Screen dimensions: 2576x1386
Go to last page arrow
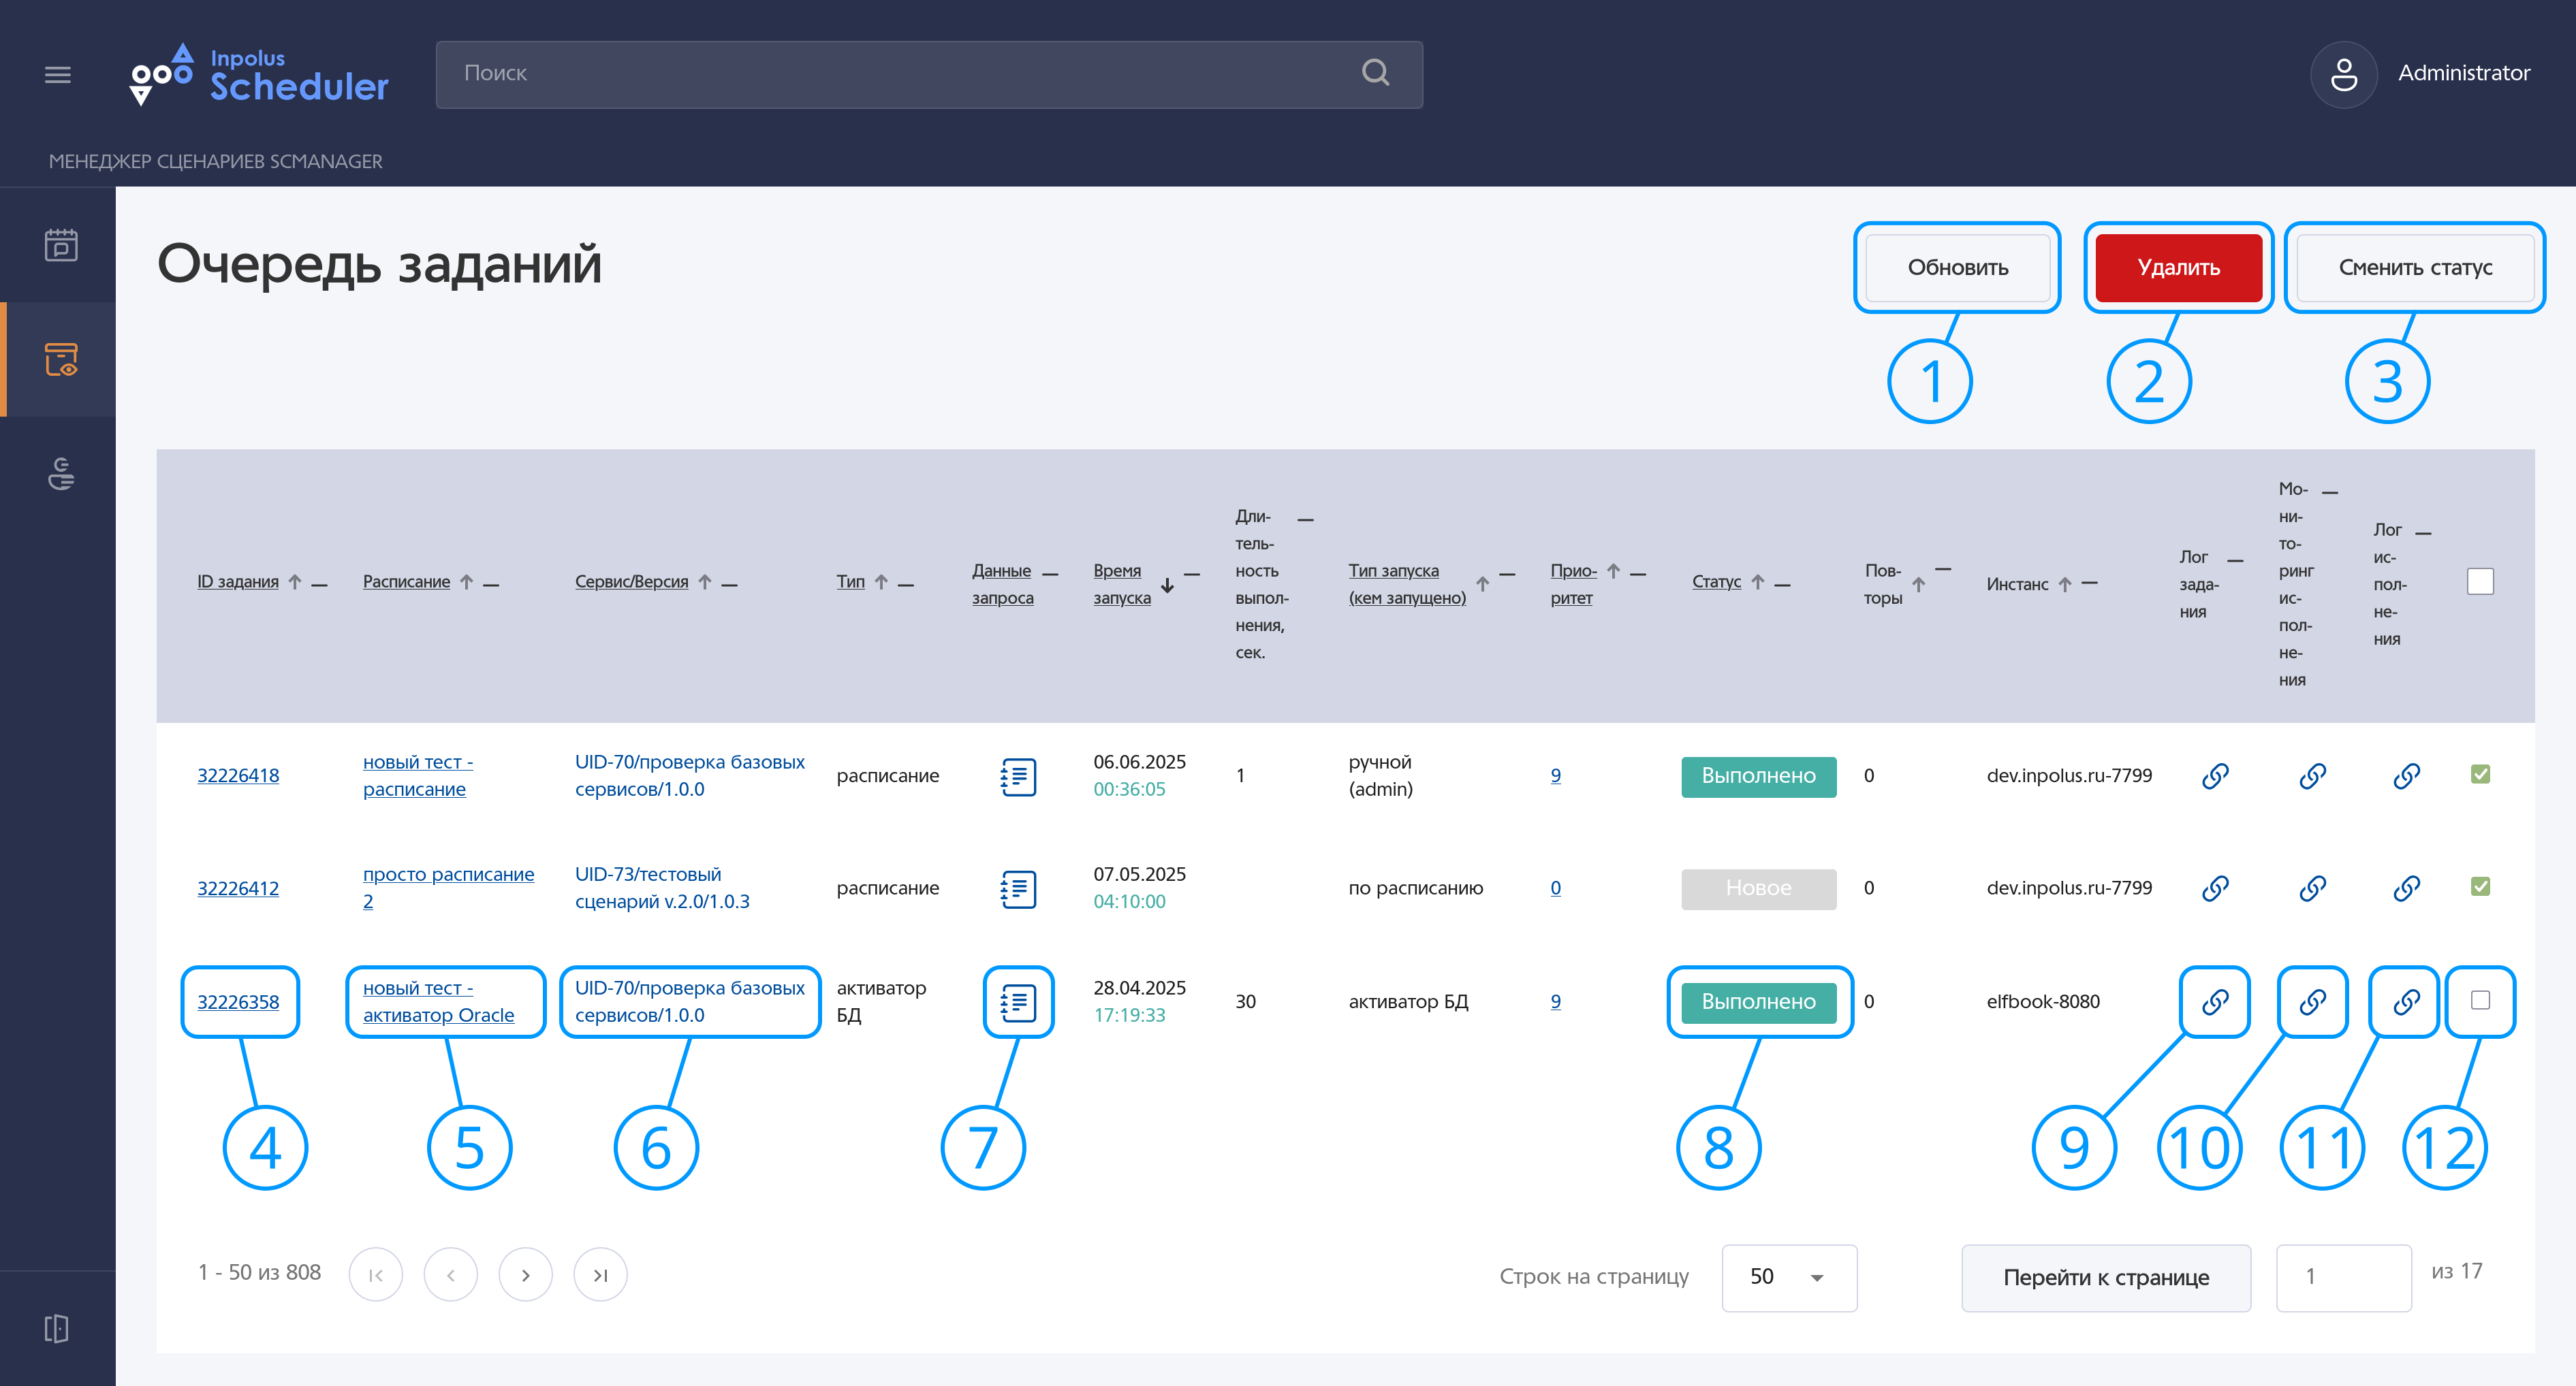point(600,1275)
